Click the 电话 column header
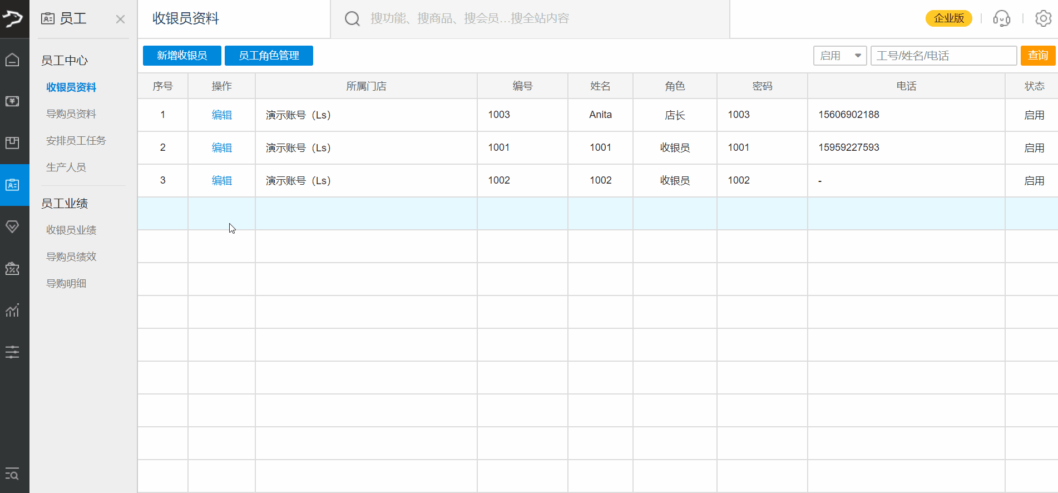 [906, 86]
